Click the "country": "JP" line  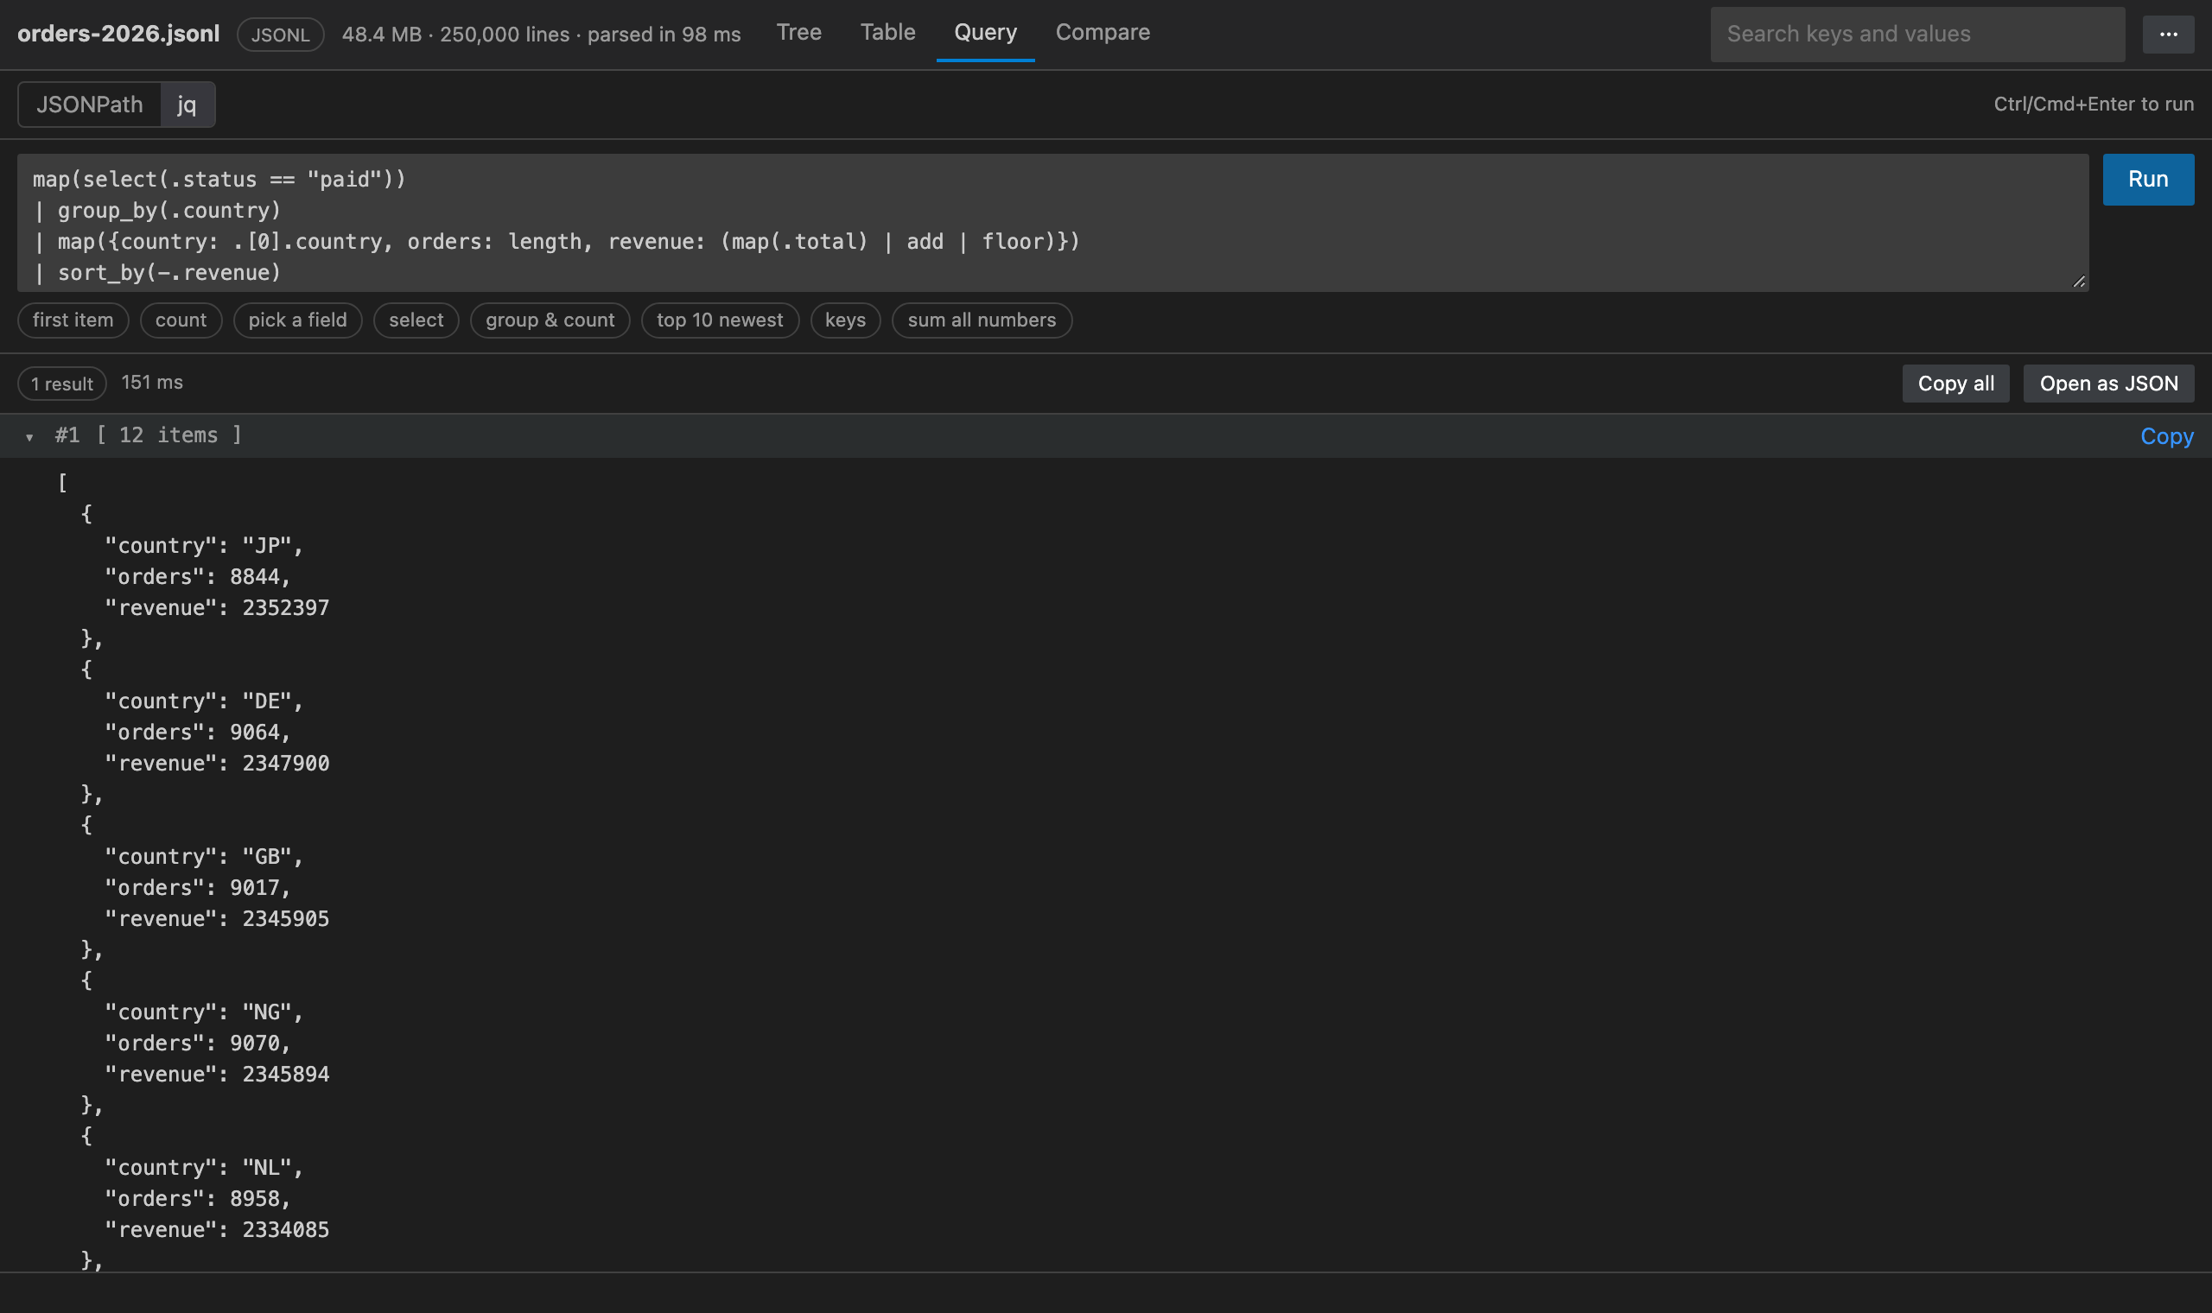pyautogui.click(x=205, y=546)
